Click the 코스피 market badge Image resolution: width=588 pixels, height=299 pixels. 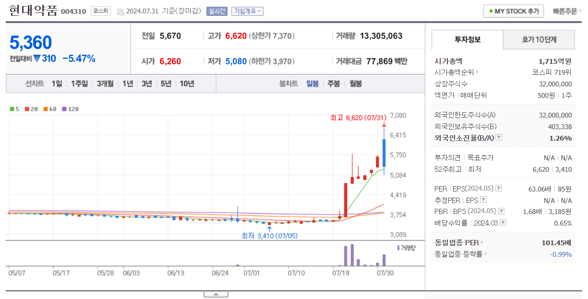100,11
